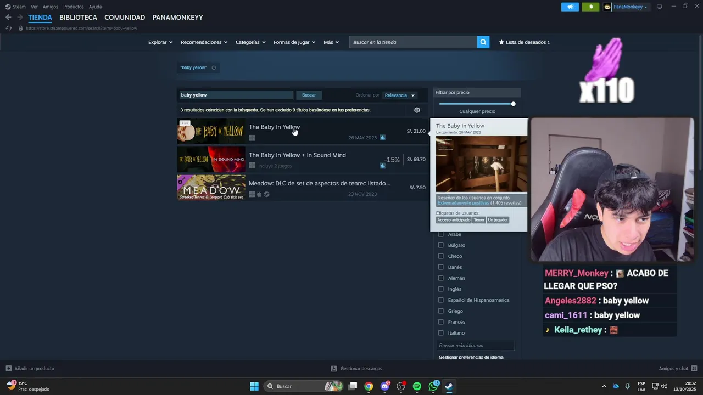Open Task View on taskbar
The height and width of the screenshot is (395, 703).
353,386
